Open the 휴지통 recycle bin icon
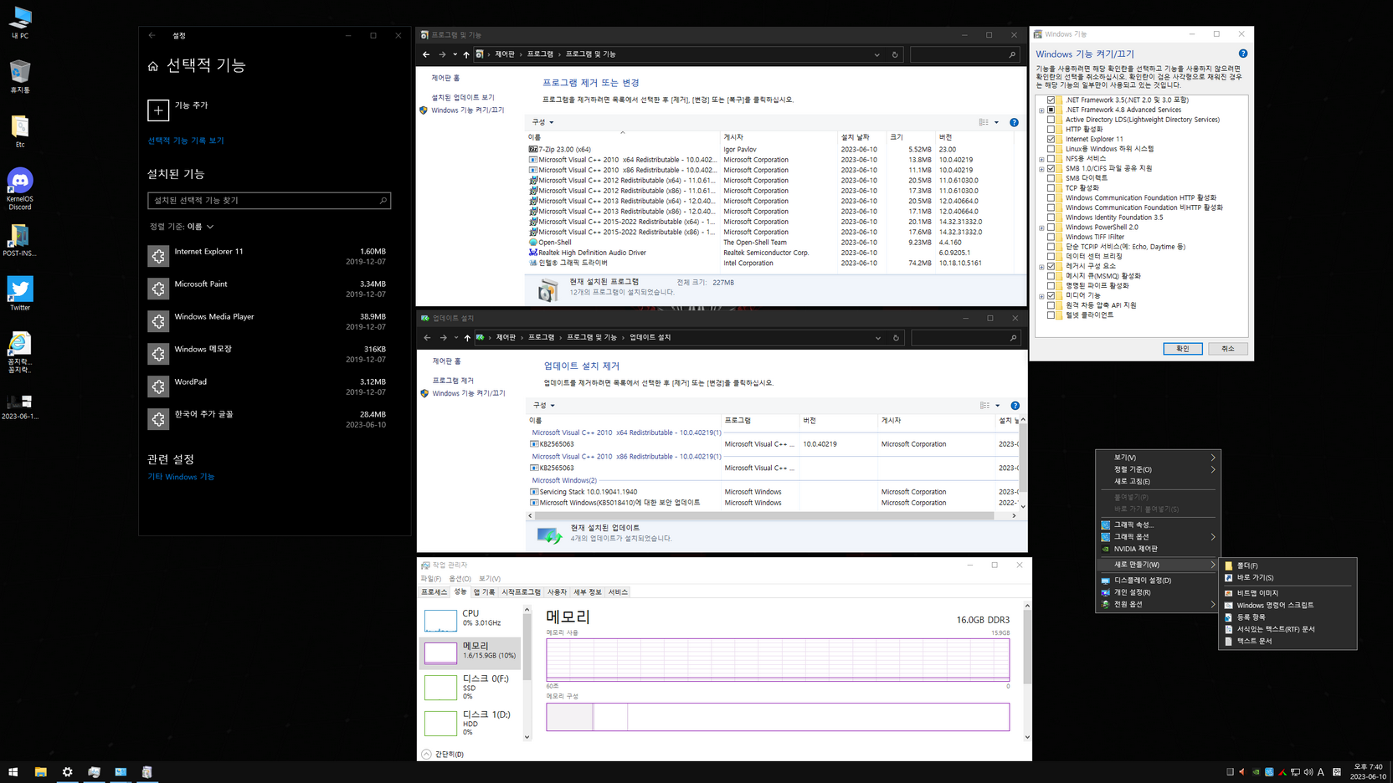The height and width of the screenshot is (783, 1393). [x=20, y=76]
